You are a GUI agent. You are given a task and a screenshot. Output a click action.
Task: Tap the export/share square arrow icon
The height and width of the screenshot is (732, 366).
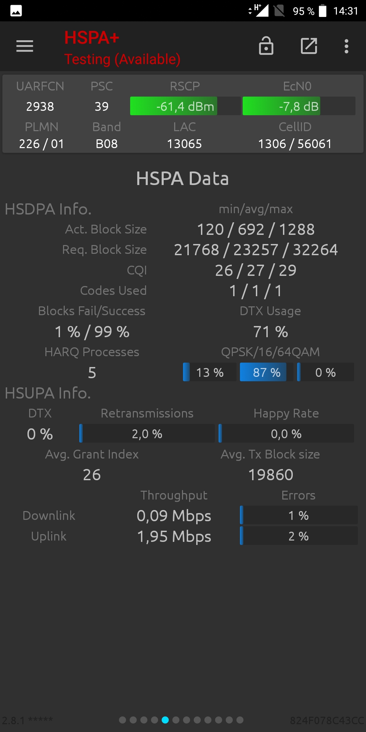point(309,46)
